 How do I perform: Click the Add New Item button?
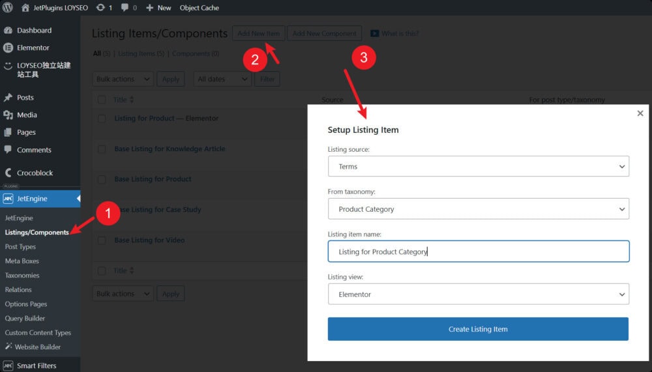point(259,33)
